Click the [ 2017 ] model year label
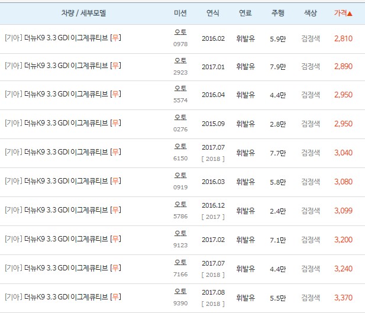This screenshot has width=365, height=313. tap(213, 217)
